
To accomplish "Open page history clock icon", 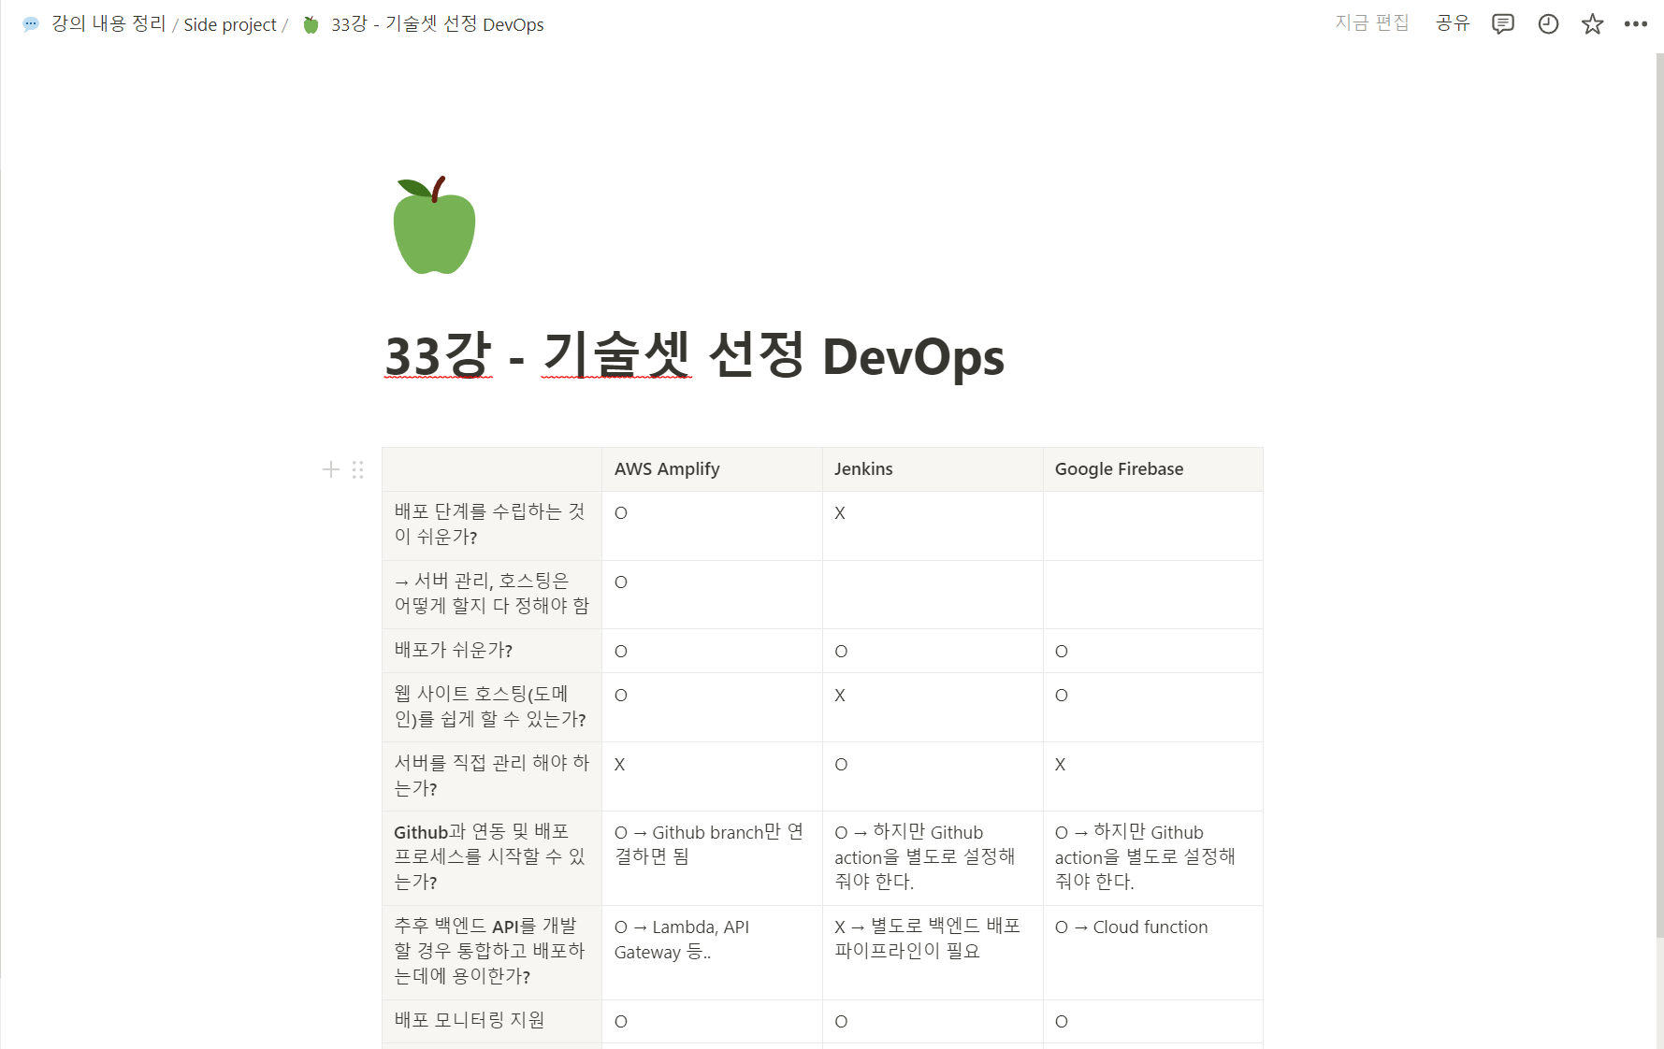I will click(x=1548, y=24).
